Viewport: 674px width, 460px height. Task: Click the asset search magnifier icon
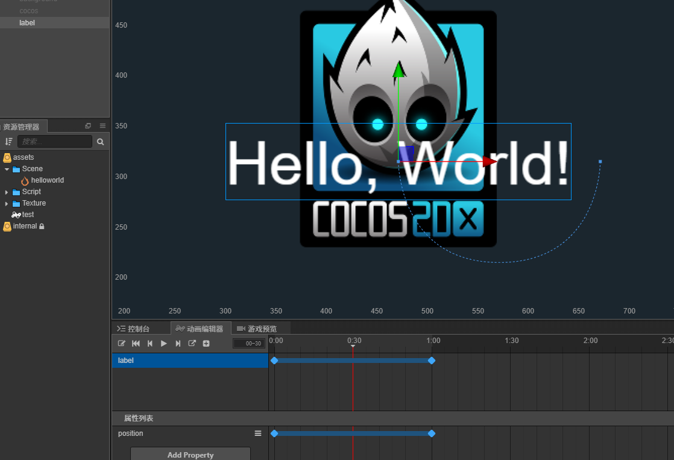100,142
